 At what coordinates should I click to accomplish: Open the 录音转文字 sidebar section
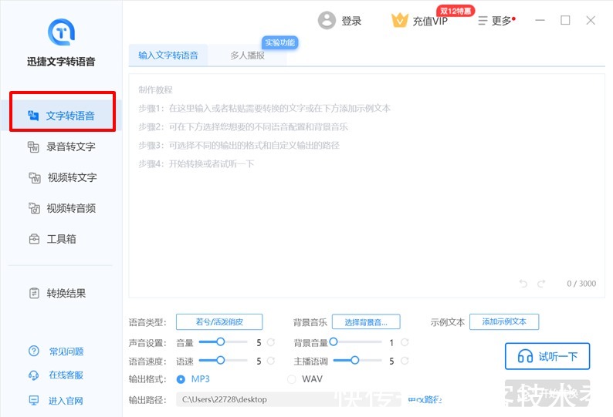point(62,146)
